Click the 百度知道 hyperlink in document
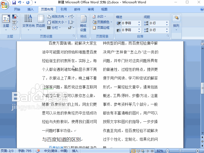 tap(56, 147)
